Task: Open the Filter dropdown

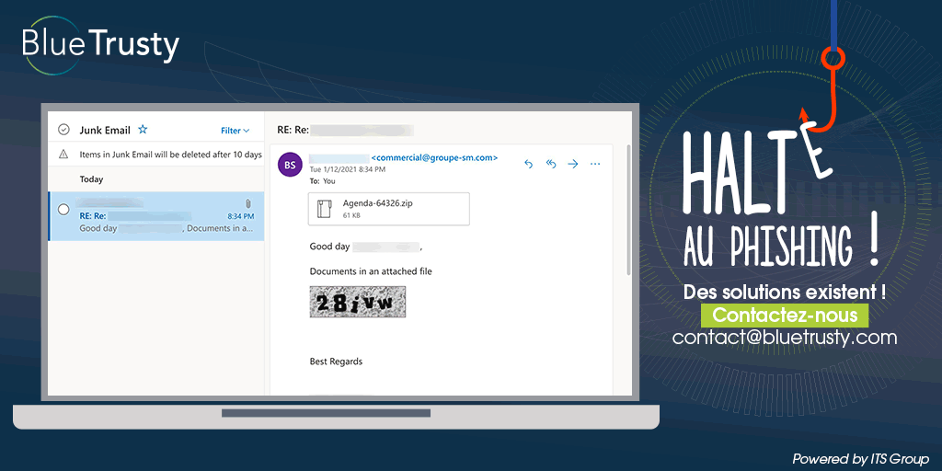Action: coord(235,131)
